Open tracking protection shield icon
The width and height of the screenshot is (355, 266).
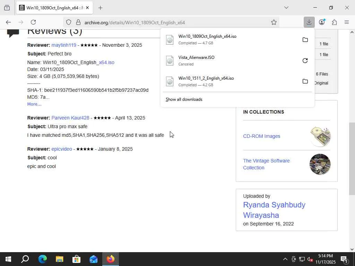click(x=69, y=22)
